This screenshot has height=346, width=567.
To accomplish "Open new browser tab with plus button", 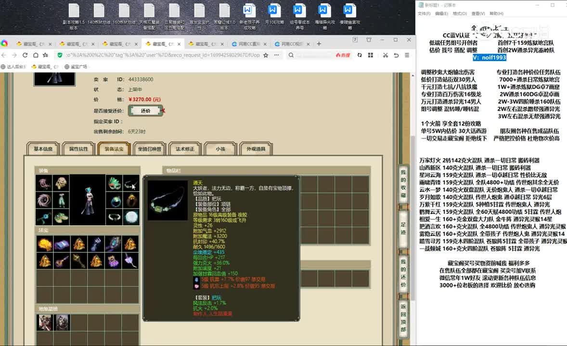I will 319,44.
